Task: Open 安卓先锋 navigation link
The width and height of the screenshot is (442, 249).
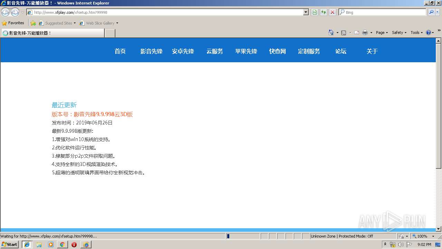Action: click(183, 51)
